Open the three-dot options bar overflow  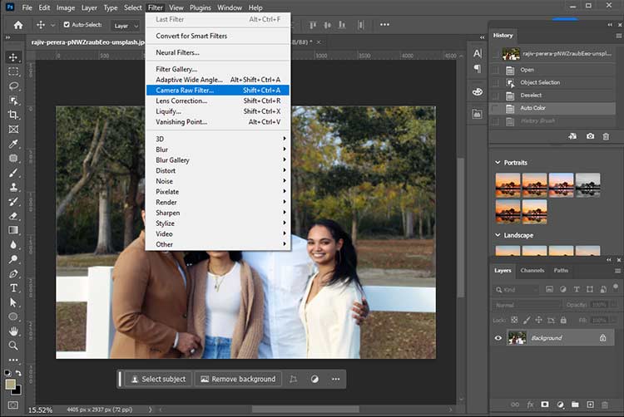click(384, 25)
